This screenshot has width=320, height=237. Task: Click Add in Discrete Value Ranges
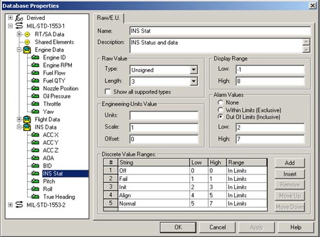290,163
